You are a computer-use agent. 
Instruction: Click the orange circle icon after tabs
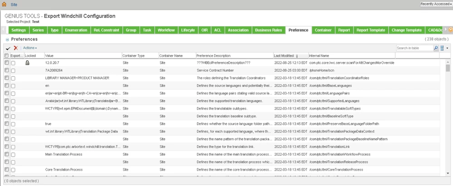point(450,30)
